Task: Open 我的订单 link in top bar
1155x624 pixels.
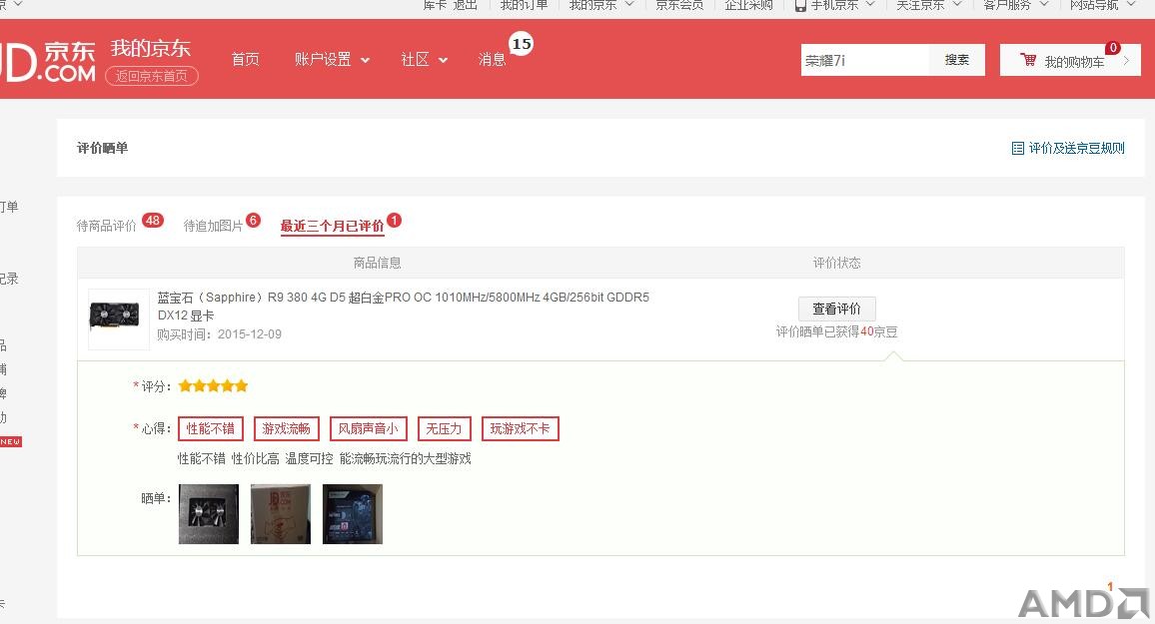Action: pyautogui.click(x=524, y=5)
